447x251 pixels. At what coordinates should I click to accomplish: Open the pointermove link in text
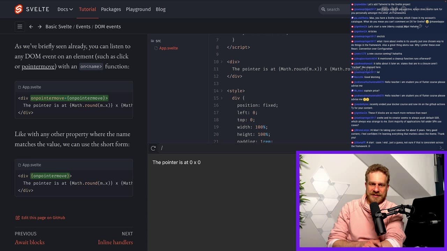tap(38, 66)
